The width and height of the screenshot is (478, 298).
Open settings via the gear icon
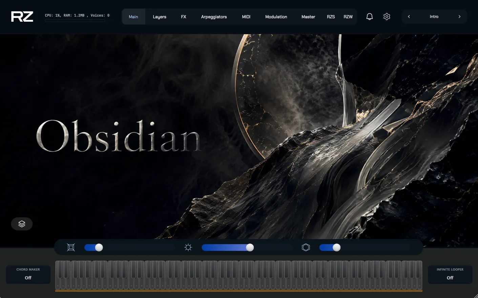click(387, 17)
